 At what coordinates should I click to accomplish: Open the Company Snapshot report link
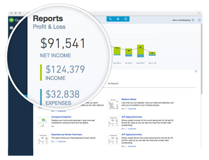(61, 117)
